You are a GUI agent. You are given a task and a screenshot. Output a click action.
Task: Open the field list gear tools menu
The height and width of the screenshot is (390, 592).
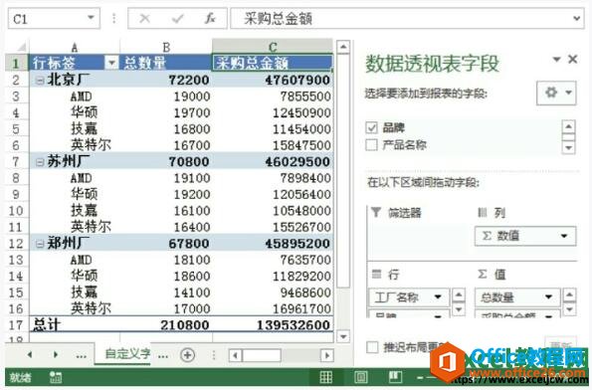[556, 93]
